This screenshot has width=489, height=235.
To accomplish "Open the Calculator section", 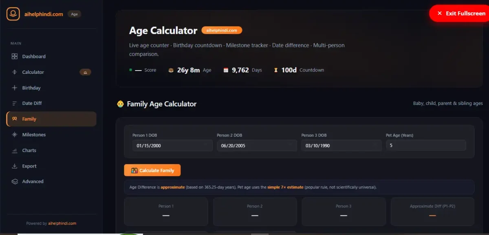I will (x=51, y=72).
